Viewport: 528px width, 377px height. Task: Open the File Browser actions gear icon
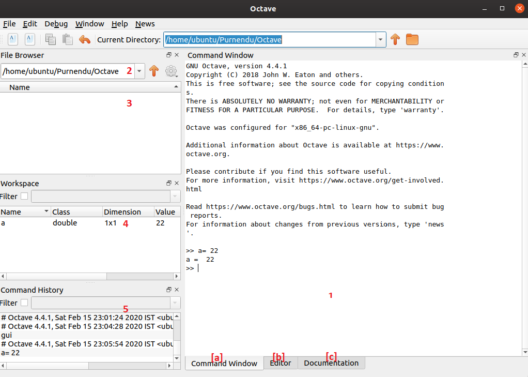click(x=172, y=71)
